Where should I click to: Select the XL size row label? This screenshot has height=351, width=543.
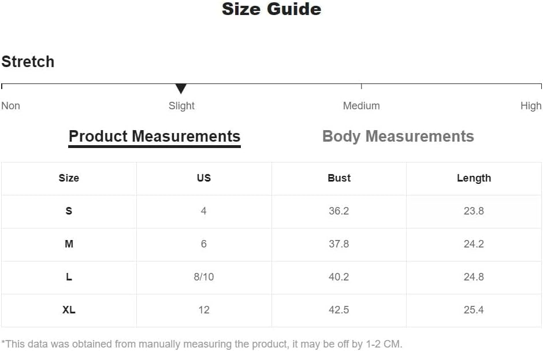point(69,310)
